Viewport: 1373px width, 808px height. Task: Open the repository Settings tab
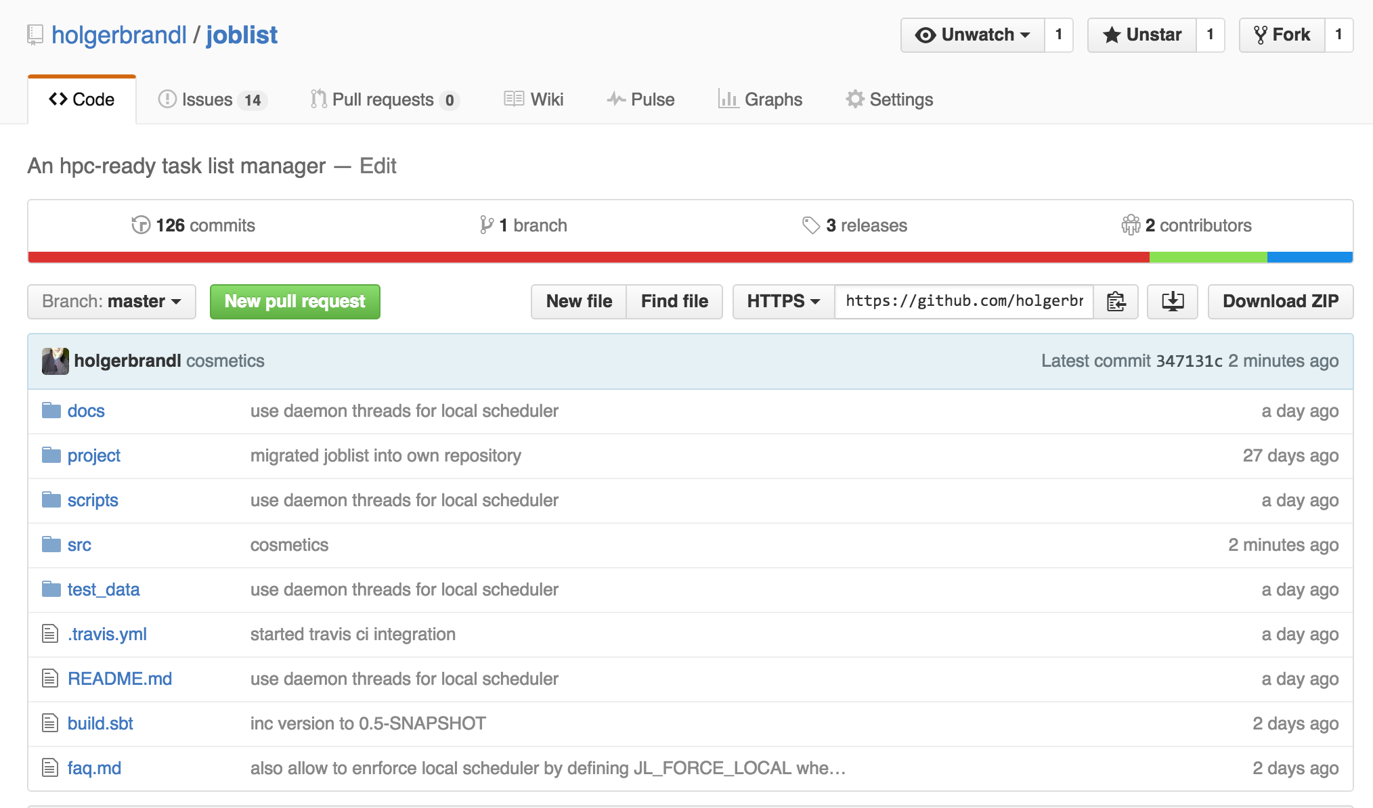[x=889, y=99]
